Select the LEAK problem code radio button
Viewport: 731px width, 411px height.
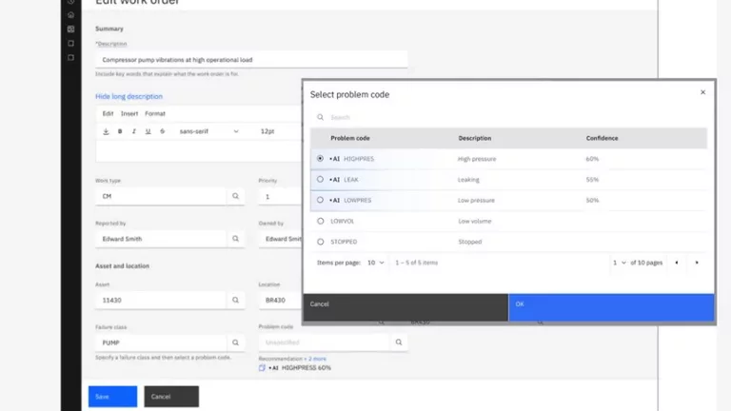pos(320,180)
